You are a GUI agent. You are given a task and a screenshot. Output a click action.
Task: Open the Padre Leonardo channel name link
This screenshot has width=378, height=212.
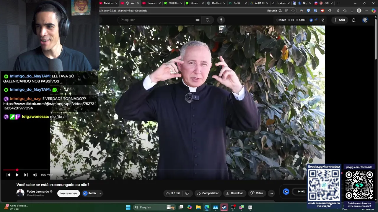coord(38,191)
